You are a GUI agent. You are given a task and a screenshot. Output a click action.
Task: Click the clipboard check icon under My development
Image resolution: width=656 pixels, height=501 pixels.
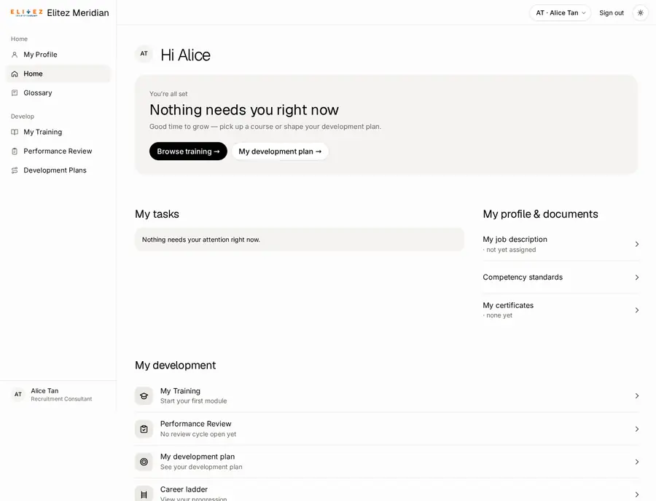tap(144, 429)
